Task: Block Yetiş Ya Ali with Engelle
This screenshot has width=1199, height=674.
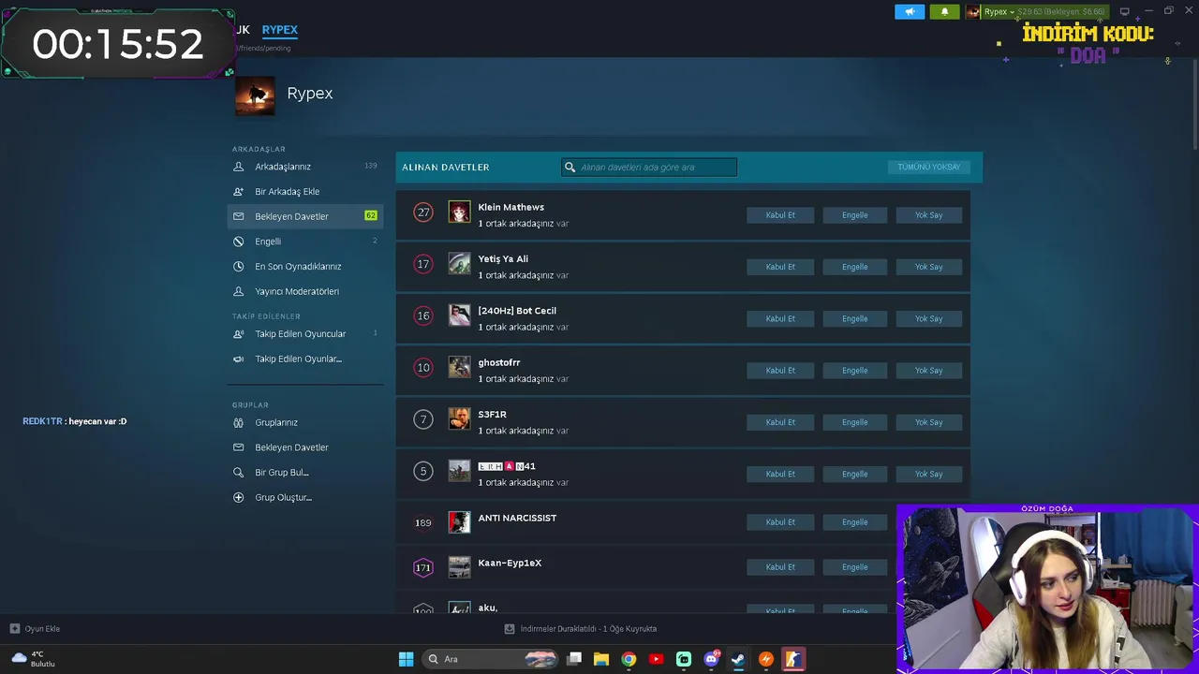Action: pyautogui.click(x=854, y=267)
